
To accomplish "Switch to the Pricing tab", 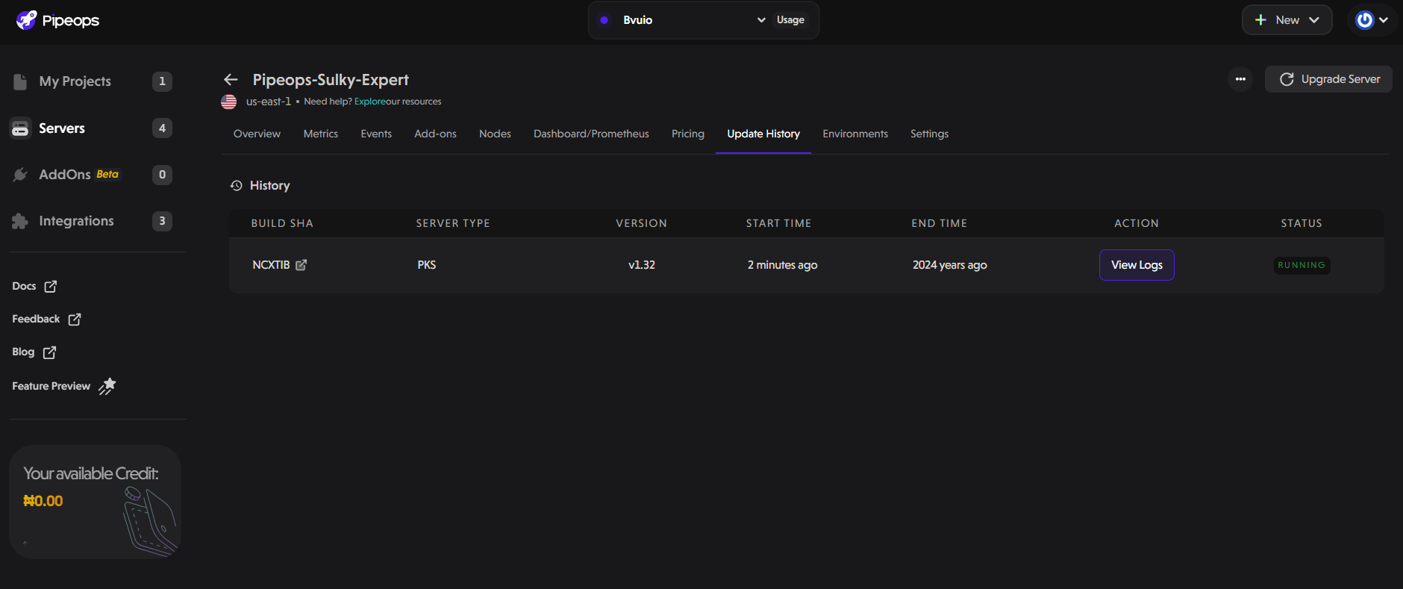I will [688, 134].
